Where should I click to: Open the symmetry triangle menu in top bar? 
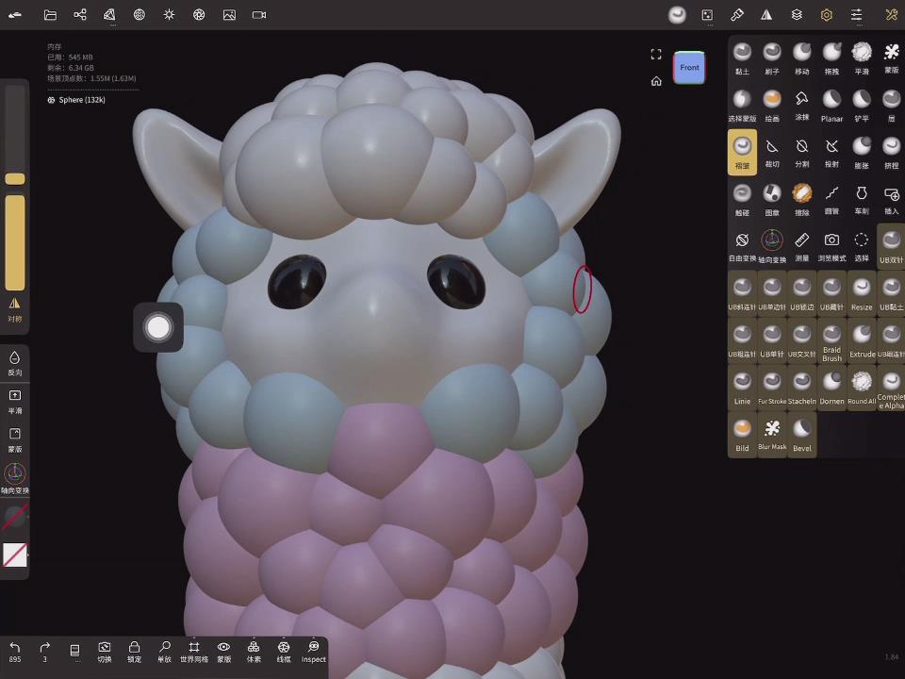(766, 15)
